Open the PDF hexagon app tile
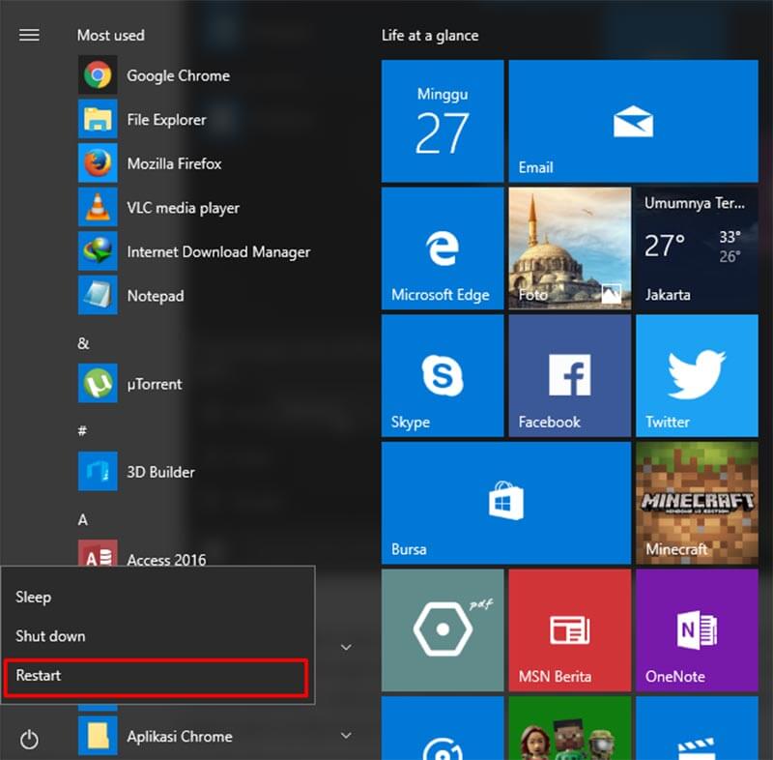The height and width of the screenshot is (760, 773). tap(443, 629)
